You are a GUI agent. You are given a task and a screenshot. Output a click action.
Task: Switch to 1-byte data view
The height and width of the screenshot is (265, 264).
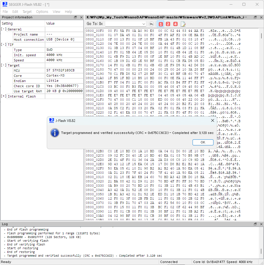160,24
